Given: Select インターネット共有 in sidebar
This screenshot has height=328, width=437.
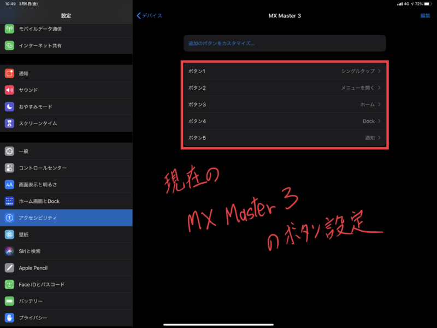Looking at the screenshot, I should [x=66, y=45].
